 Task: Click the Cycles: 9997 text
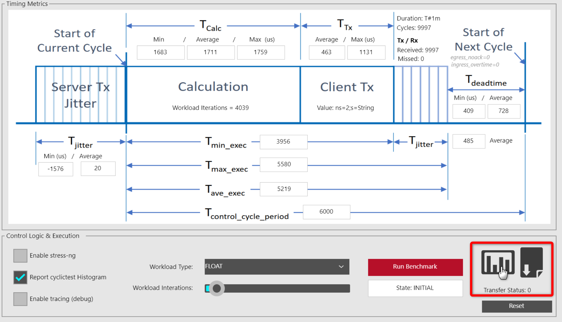click(414, 28)
